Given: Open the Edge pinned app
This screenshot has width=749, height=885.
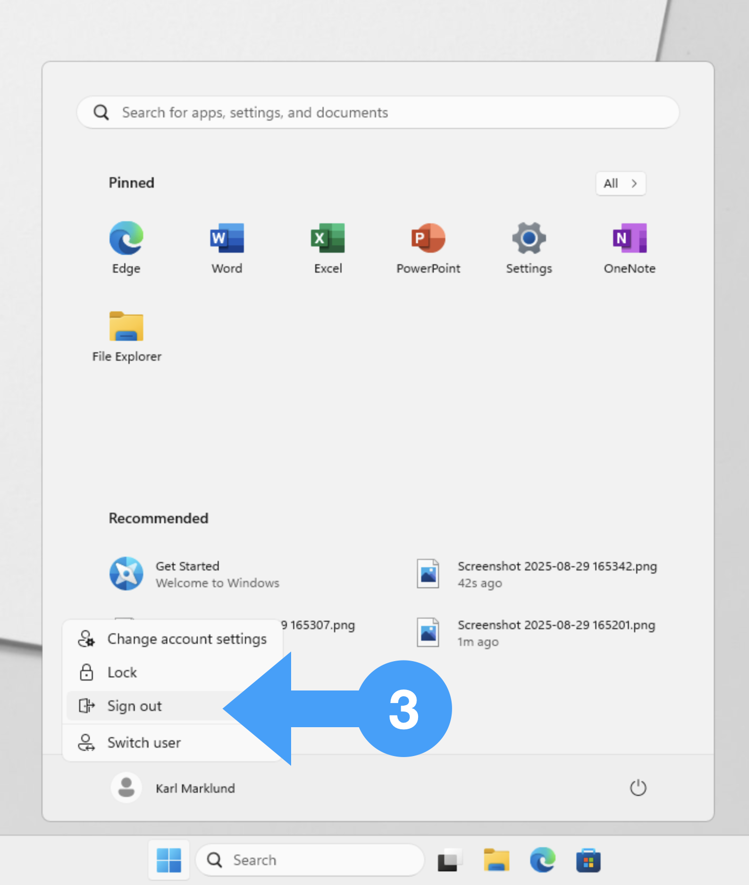Looking at the screenshot, I should pos(126,247).
